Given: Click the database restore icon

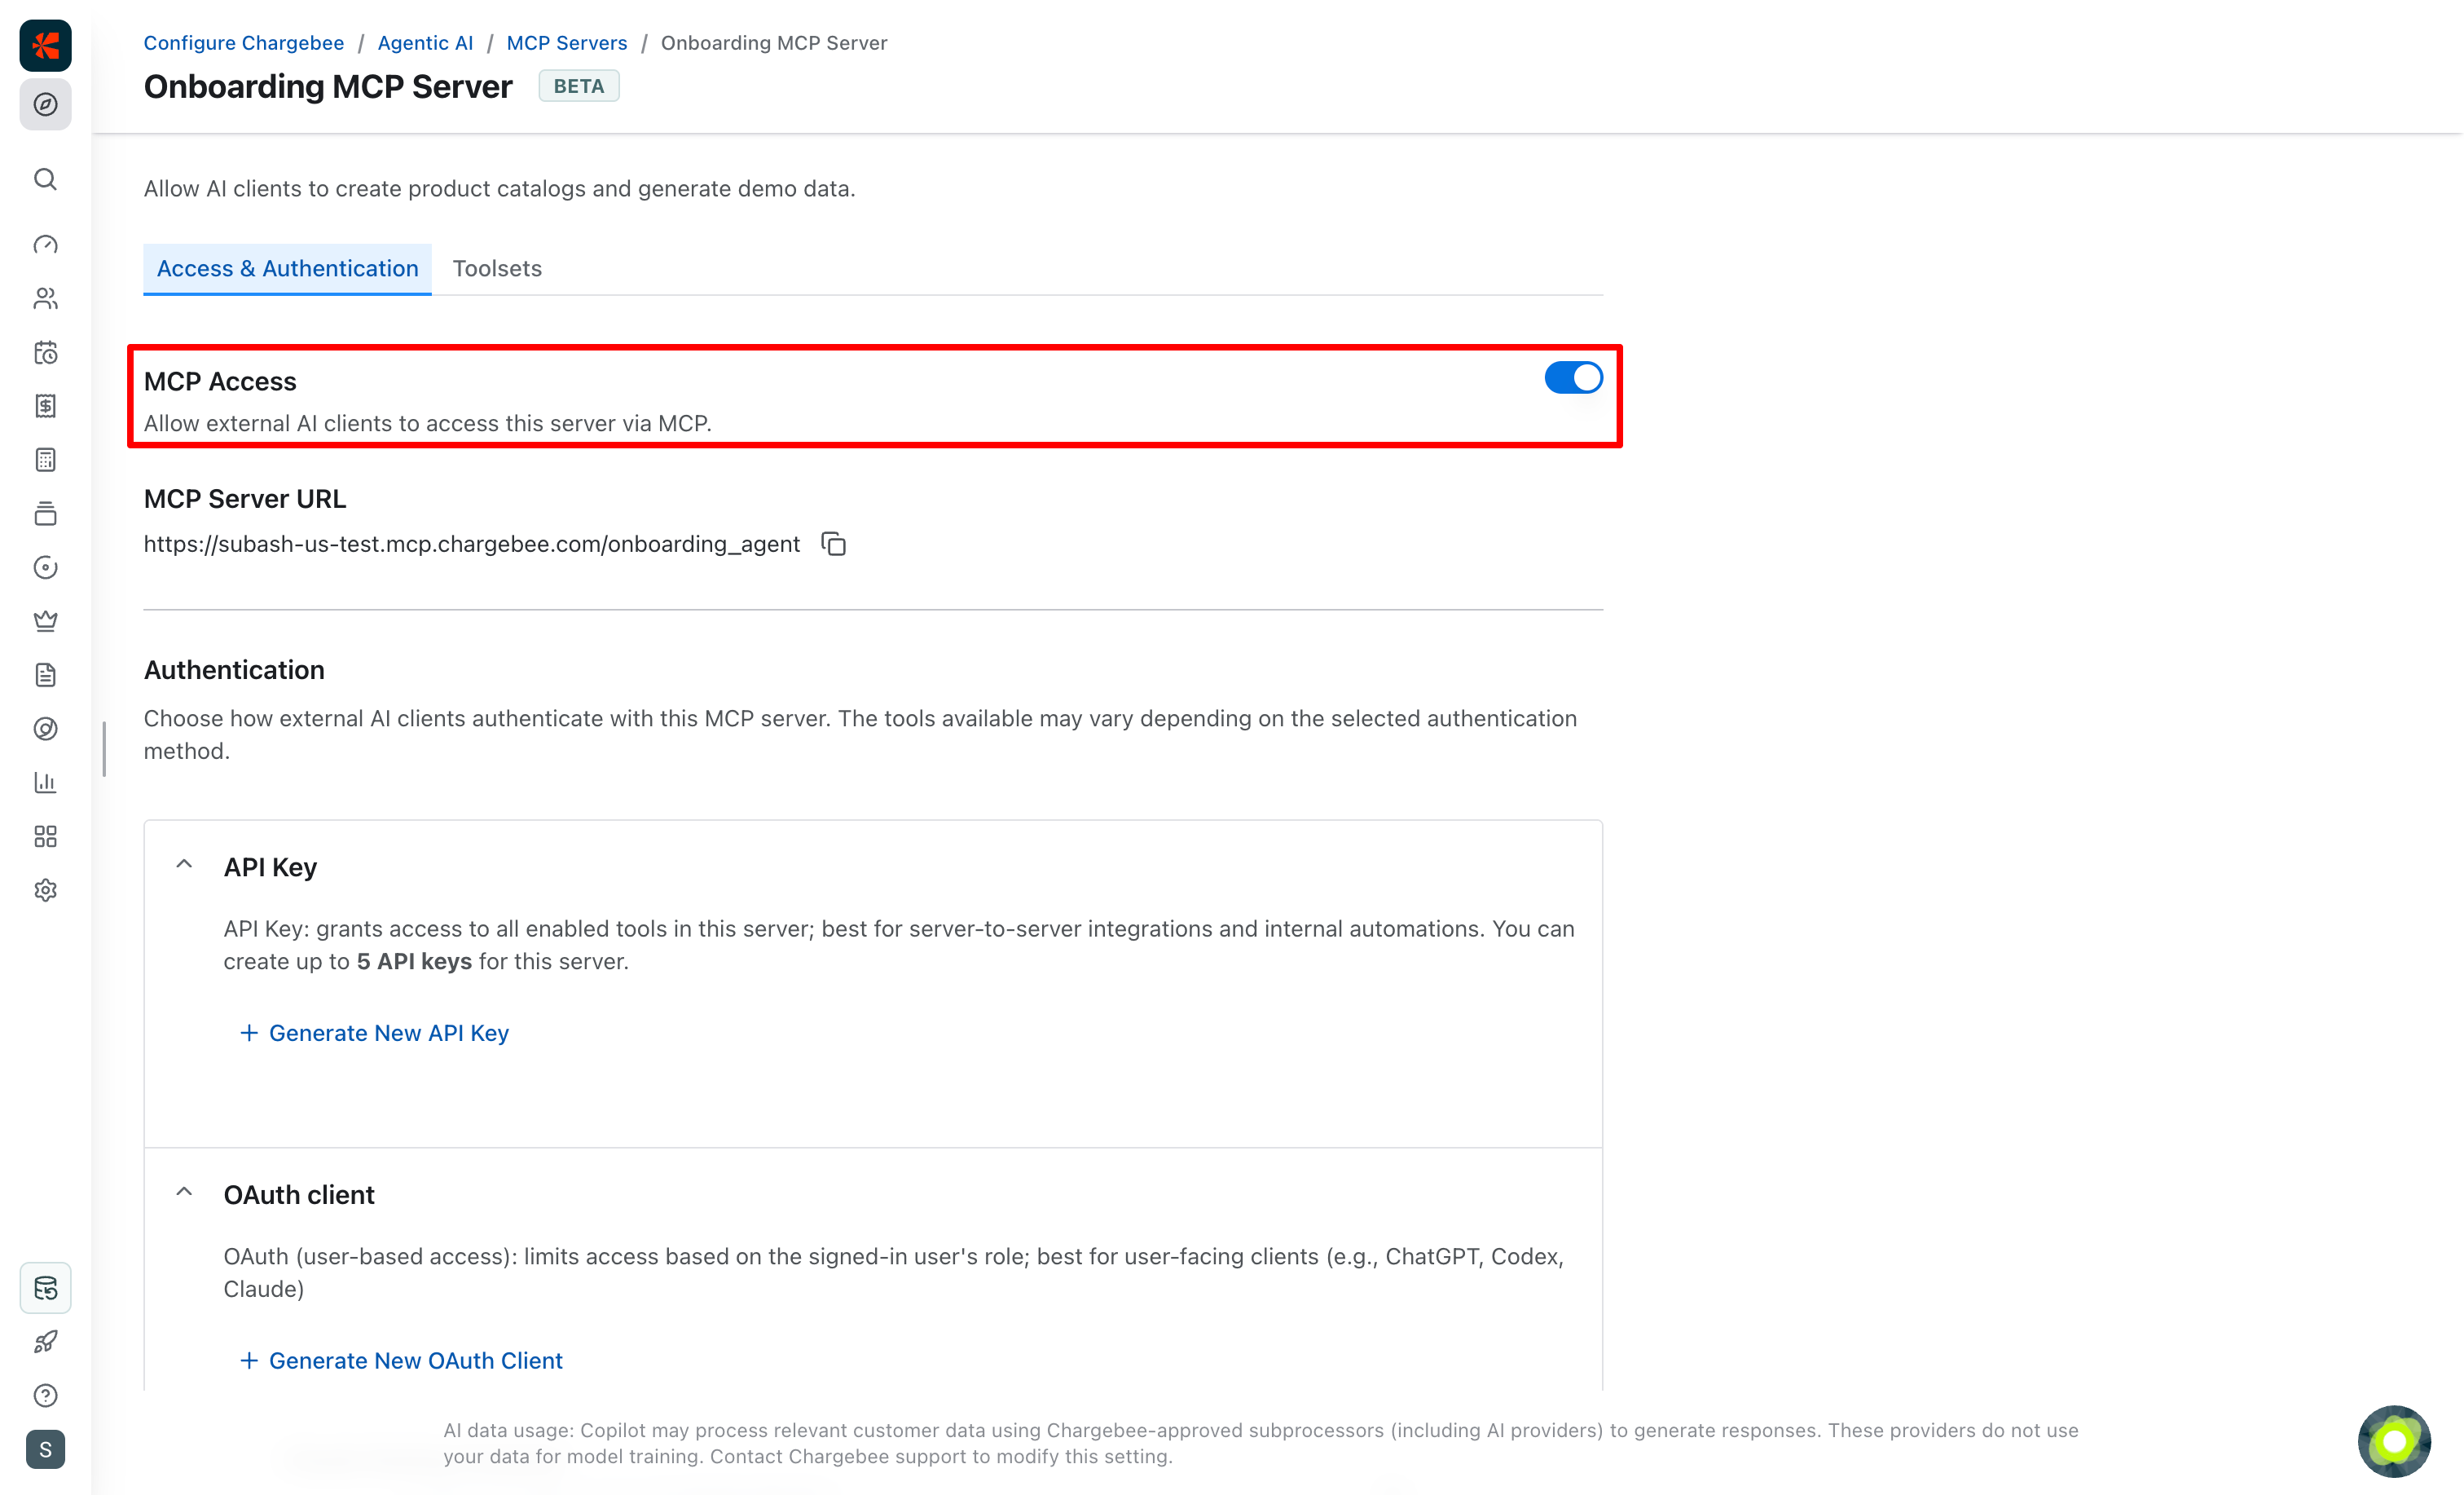Looking at the screenshot, I should 45,1288.
